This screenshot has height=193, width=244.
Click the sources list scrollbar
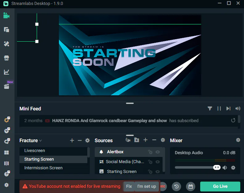(164, 159)
